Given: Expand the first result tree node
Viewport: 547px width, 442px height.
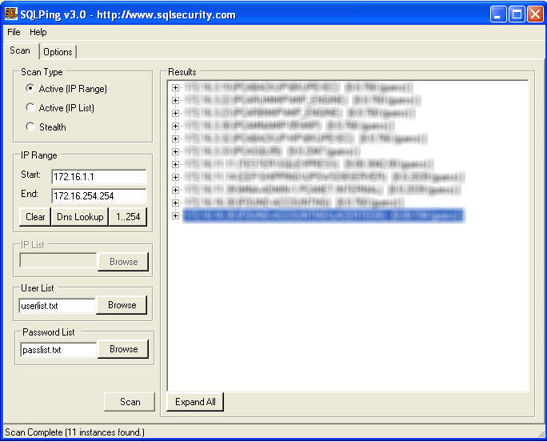Looking at the screenshot, I should (176, 87).
